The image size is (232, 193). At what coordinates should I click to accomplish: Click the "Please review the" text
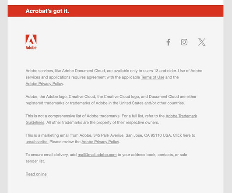(65, 142)
